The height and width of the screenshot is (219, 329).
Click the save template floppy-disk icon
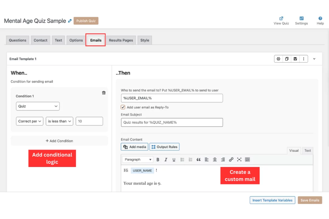[x=295, y=59]
